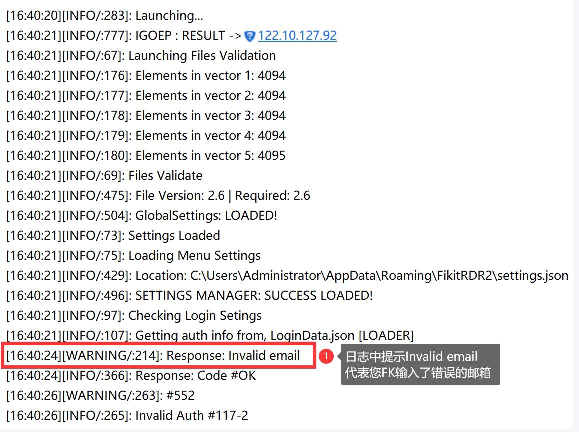Click the red number 1 annotation badge
The height and width of the screenshot is (432, 579).
tap(326, 356)
